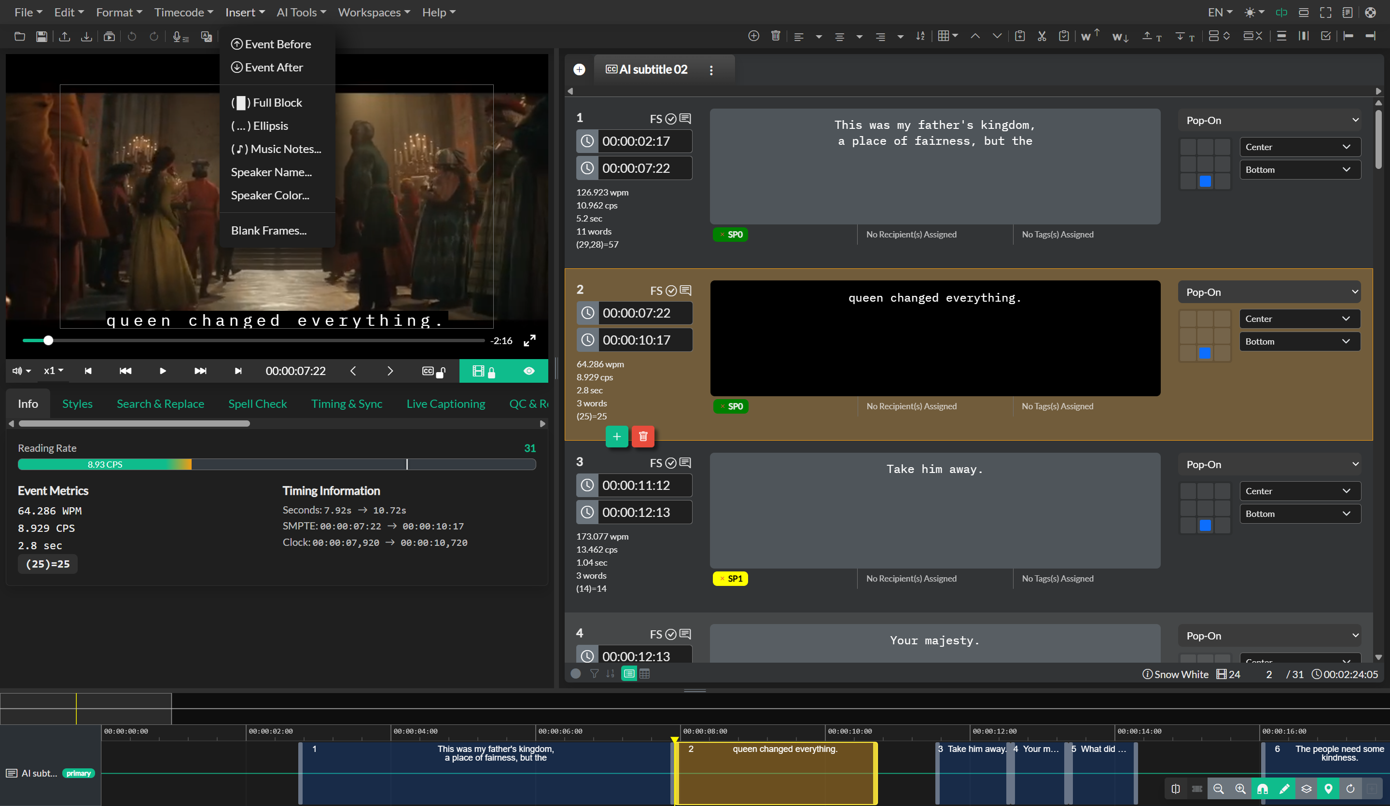Viewport: 1390px width, 806px height.
Task: Click the fullscreen icon in top right
Action: coord(1325,12)
